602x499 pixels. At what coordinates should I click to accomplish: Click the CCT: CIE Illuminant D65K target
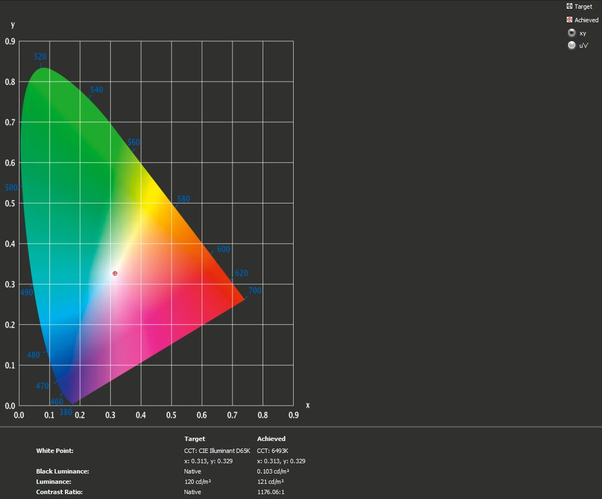click(x=217, y=451)
